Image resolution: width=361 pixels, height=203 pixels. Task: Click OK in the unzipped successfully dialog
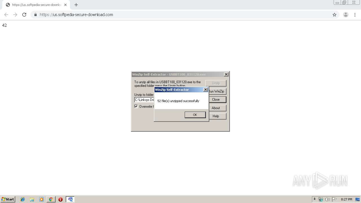pos(195,115)
